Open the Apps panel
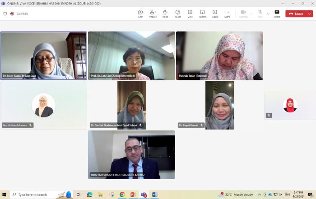The width and height of the screenshot is (316, 199). coord(215,14)
